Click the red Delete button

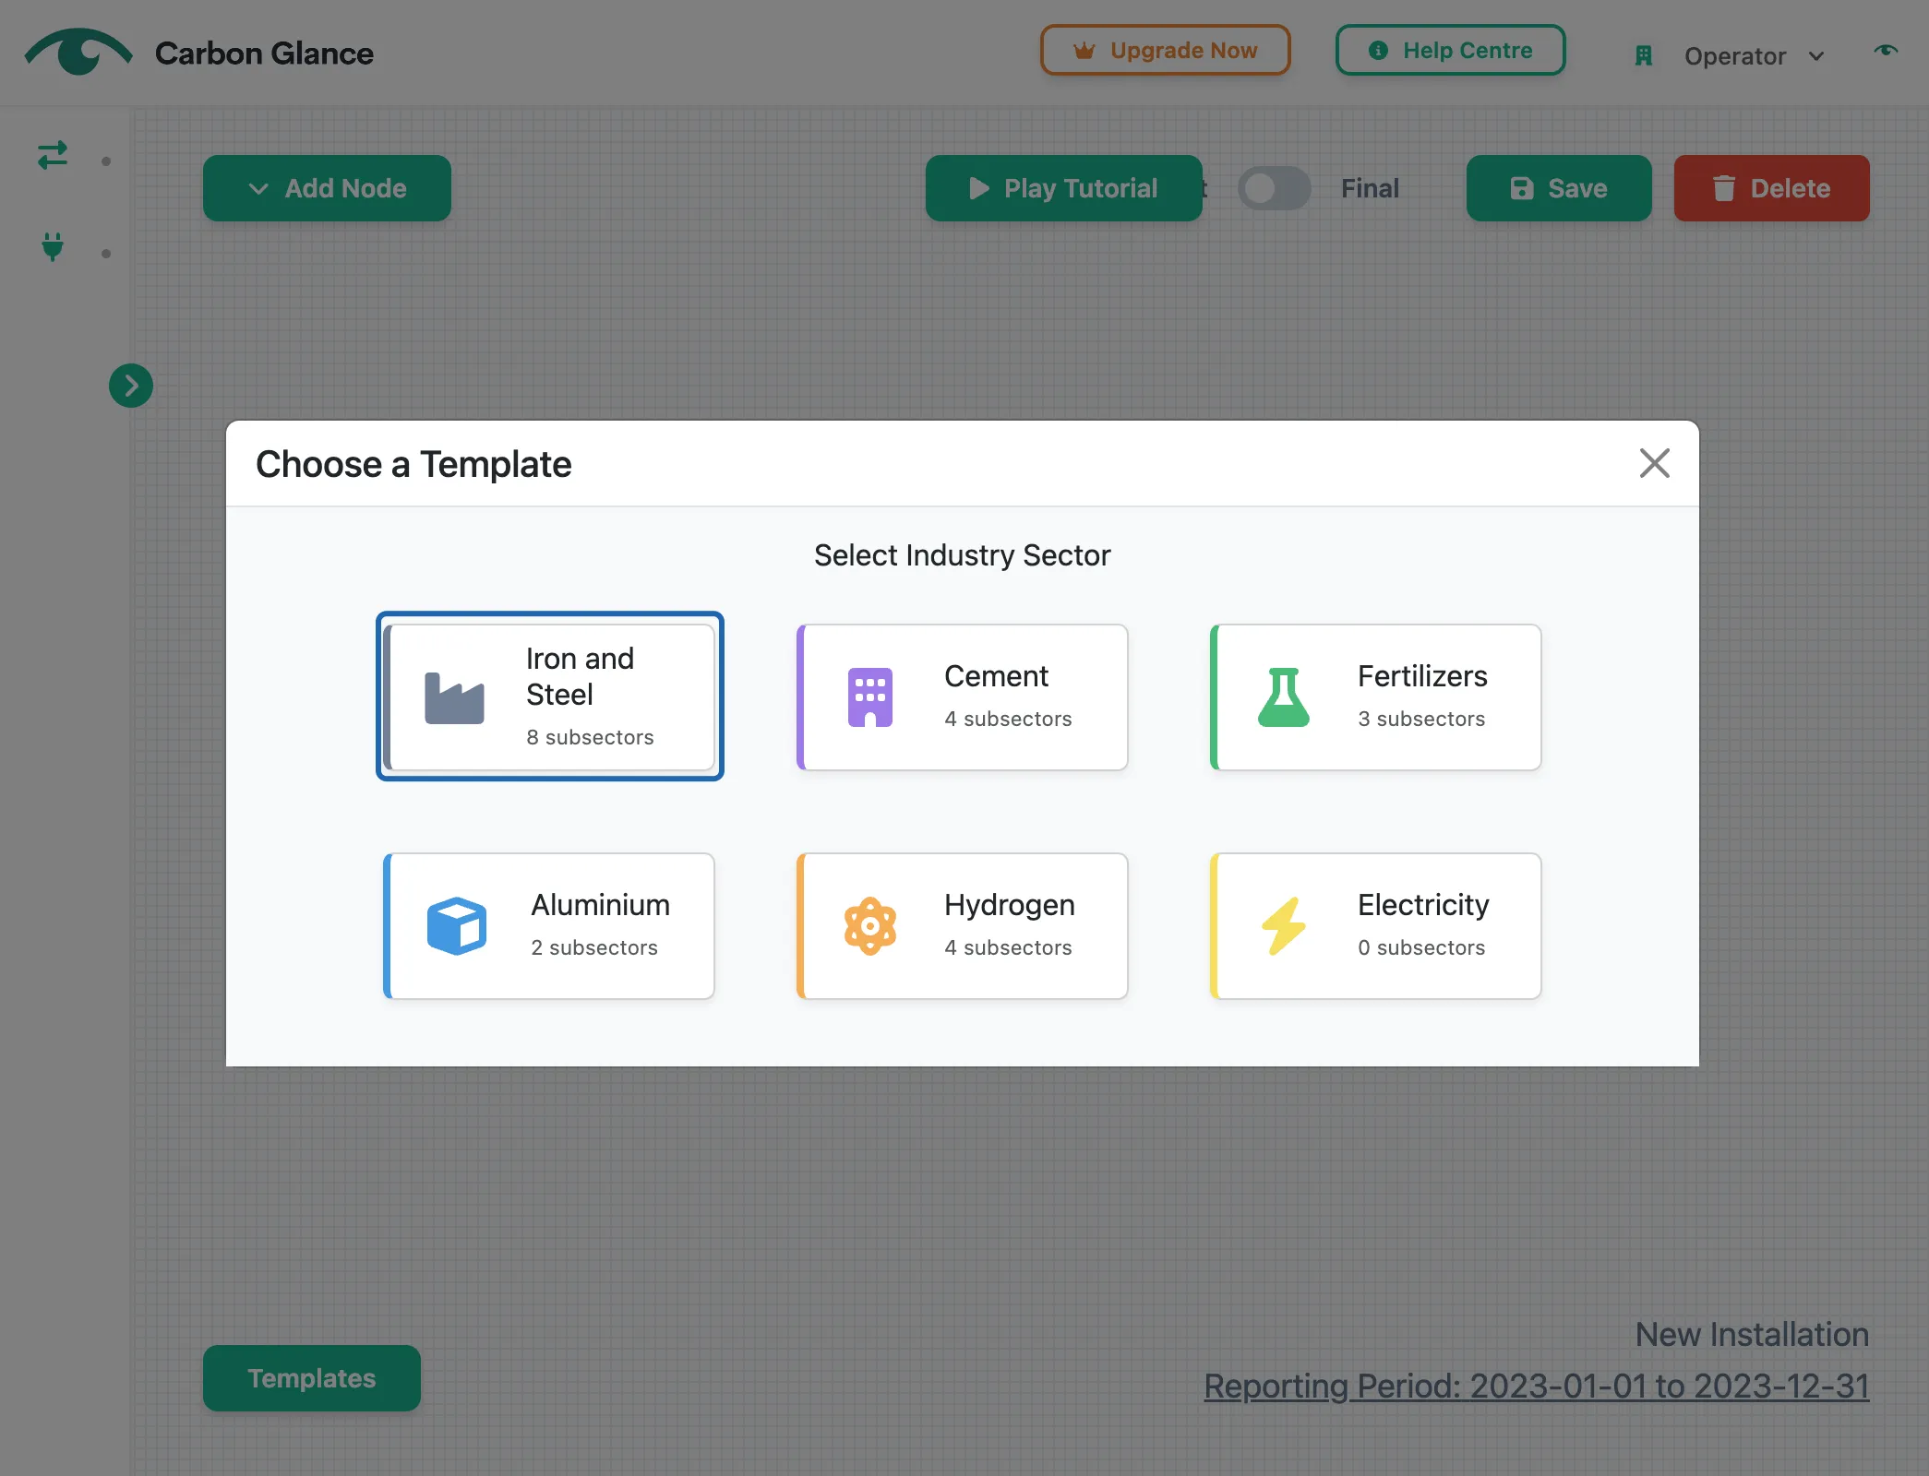tap(1771, 188)
